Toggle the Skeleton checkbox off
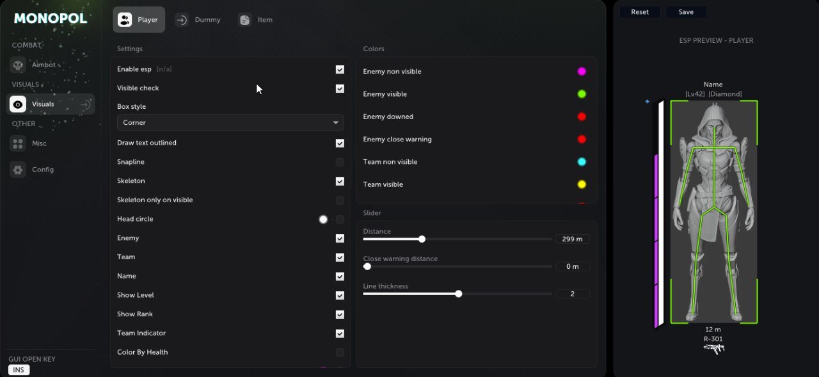This screenshot has height=377, width=819. click(340, 181)
